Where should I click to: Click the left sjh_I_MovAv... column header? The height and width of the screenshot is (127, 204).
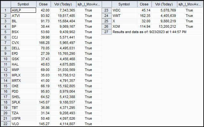click(89, 4)
